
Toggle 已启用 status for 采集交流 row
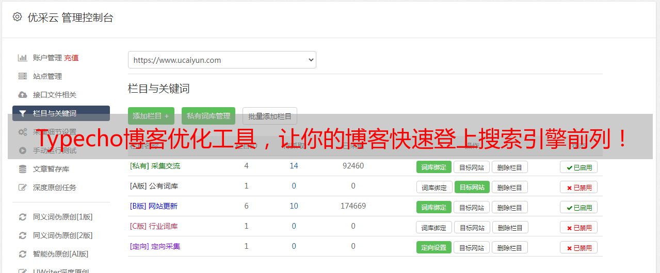pos(578,167)
